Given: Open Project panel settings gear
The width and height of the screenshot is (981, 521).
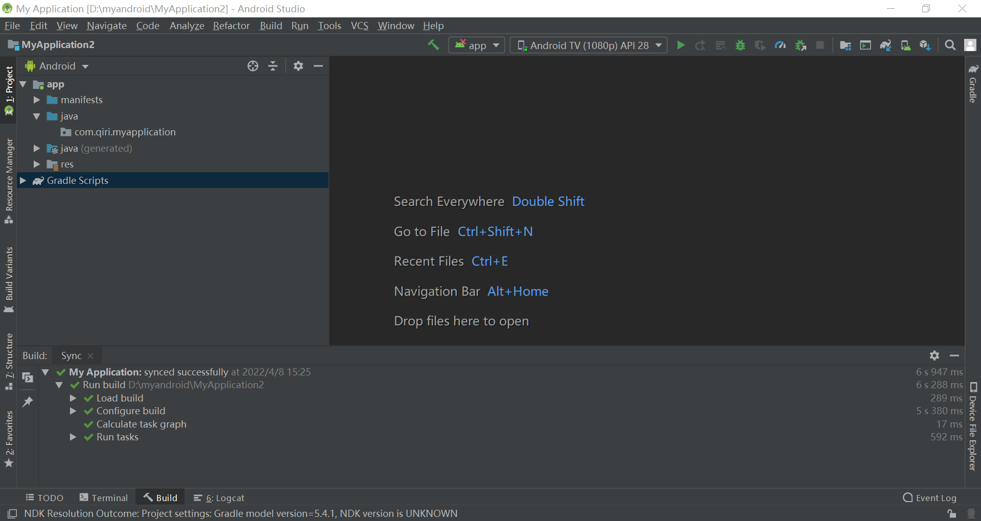Looking at the screenshot, I should point(298,66).
